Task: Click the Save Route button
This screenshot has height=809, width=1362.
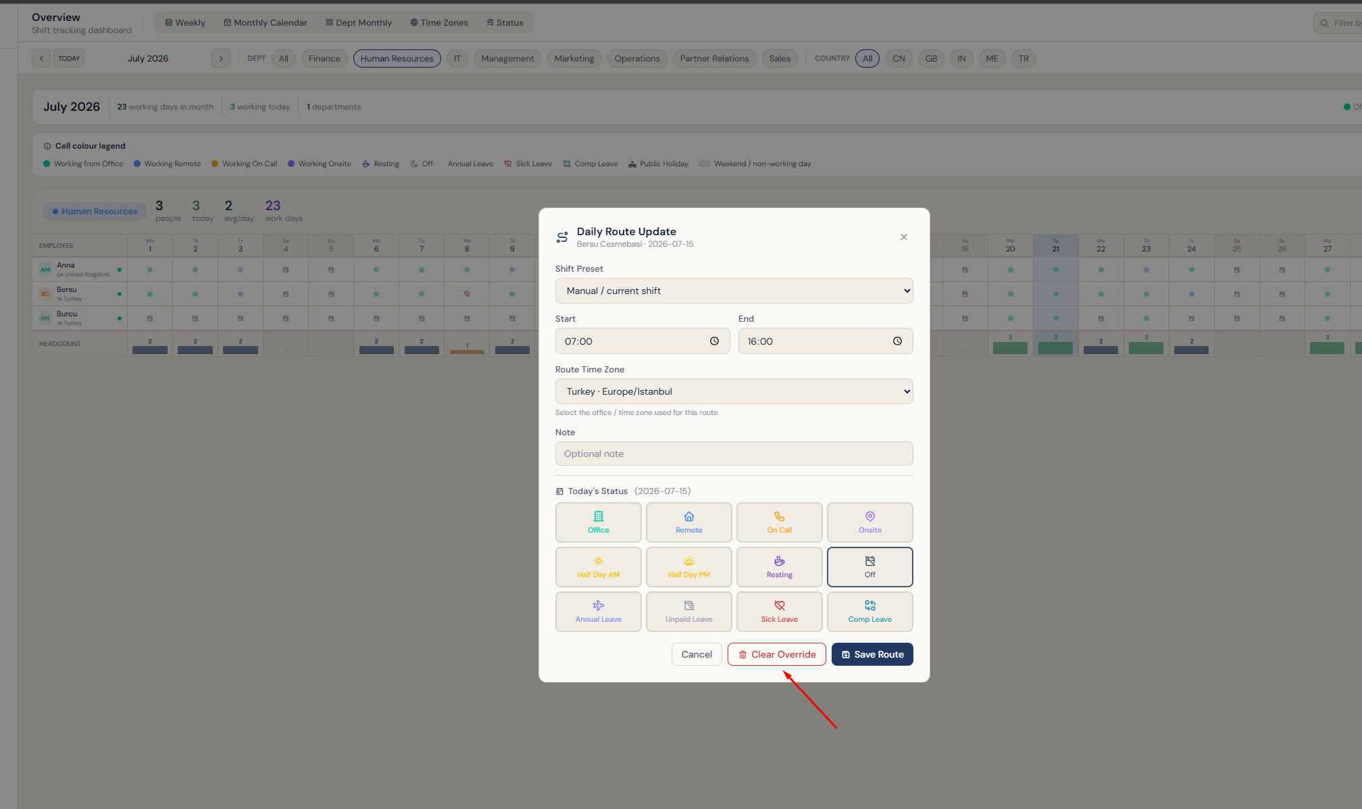Action: click(x=872, y=654)
